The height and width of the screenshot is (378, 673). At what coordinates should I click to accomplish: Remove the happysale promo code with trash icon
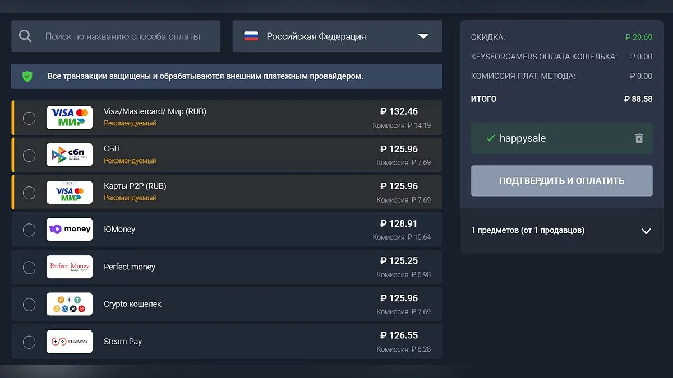(x=639, y=138)
